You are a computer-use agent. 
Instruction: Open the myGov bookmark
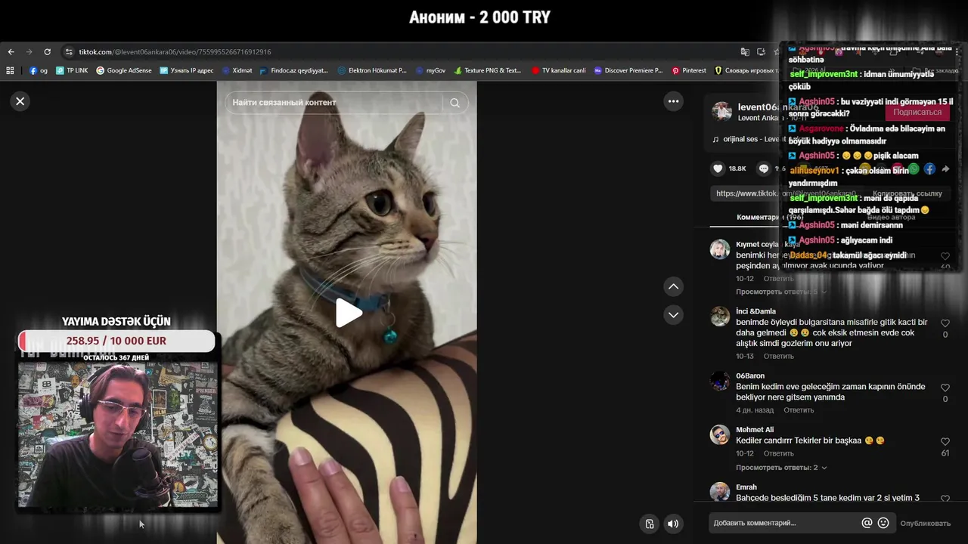click(430, 70)
